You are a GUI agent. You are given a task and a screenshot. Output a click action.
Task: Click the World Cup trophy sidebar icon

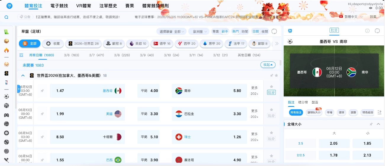(6, 73)
